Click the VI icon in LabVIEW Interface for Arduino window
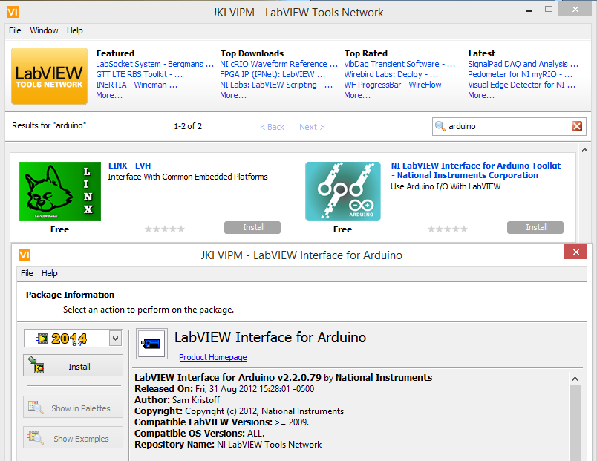597x461 pixels. pos(25,255)
